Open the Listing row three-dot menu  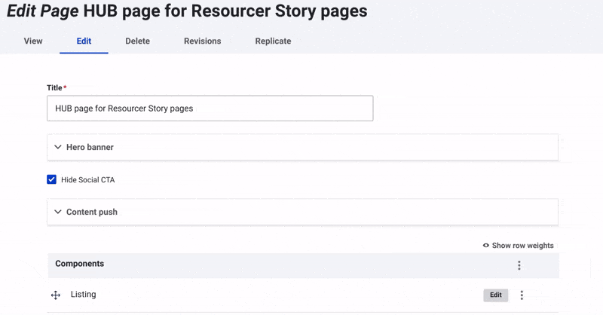click(x=522, y=295)
